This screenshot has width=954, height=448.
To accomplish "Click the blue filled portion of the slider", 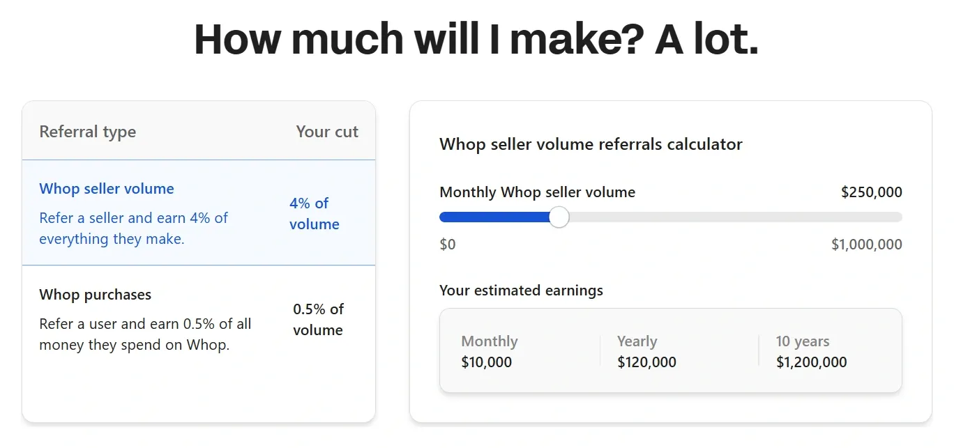I will [x=494, y=217].
